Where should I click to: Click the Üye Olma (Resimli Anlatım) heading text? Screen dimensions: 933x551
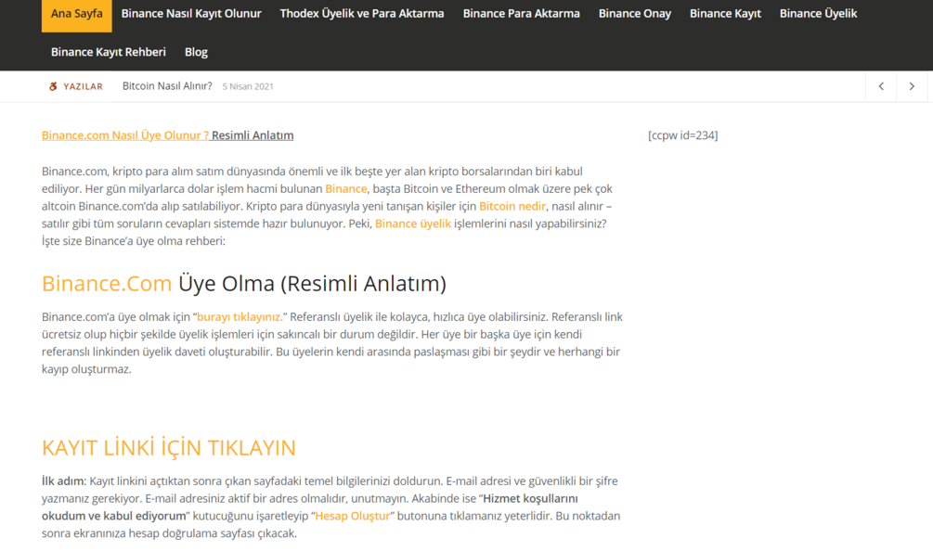pos(312,284)
